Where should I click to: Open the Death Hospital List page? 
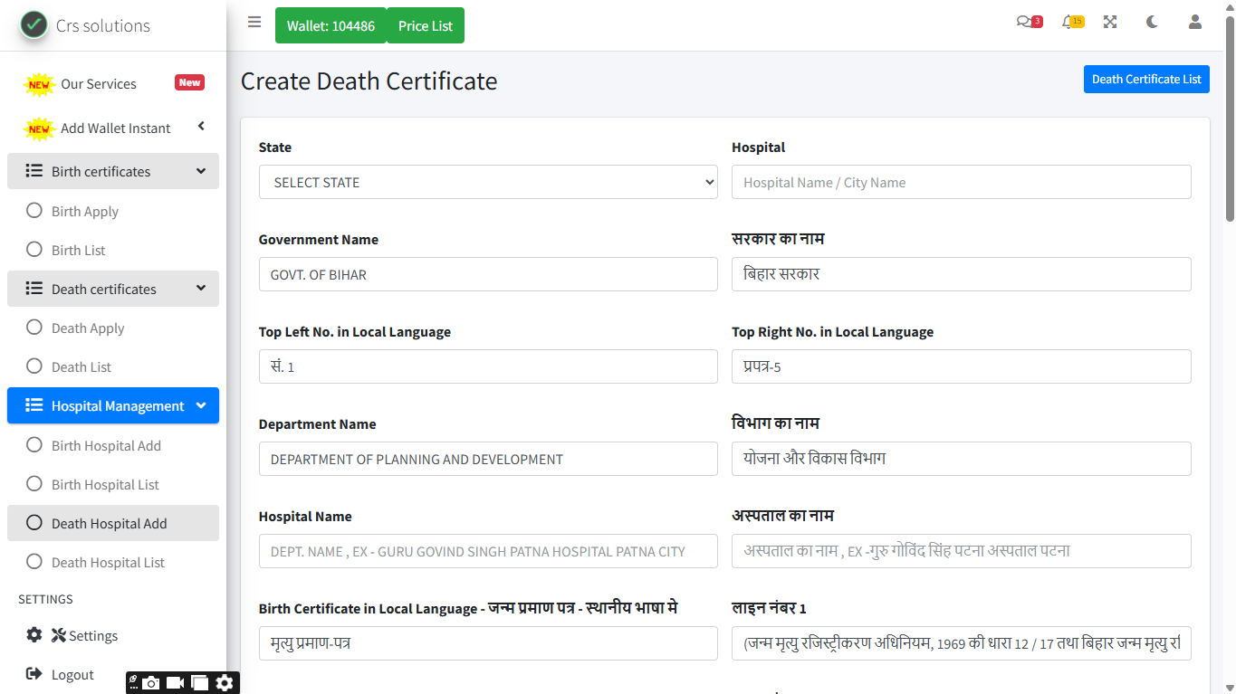108,563
